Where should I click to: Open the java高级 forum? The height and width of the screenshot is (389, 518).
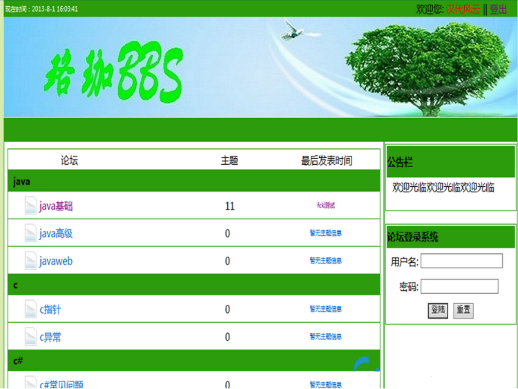coord(56,234)
